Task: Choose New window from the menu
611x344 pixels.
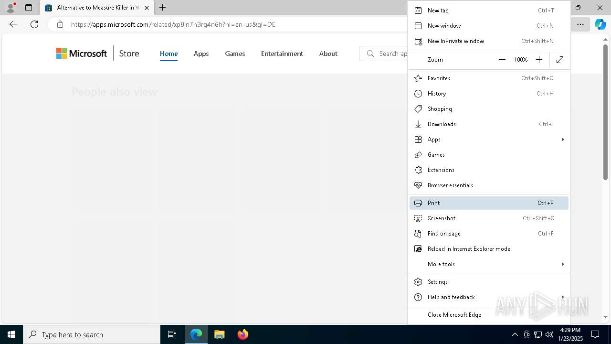Action: tap(489, 25)
